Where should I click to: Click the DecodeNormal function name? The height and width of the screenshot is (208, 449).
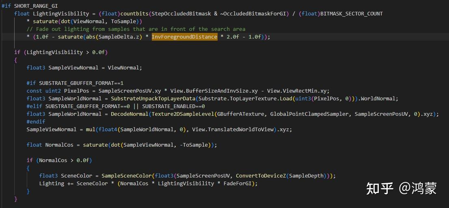(130, 114)
